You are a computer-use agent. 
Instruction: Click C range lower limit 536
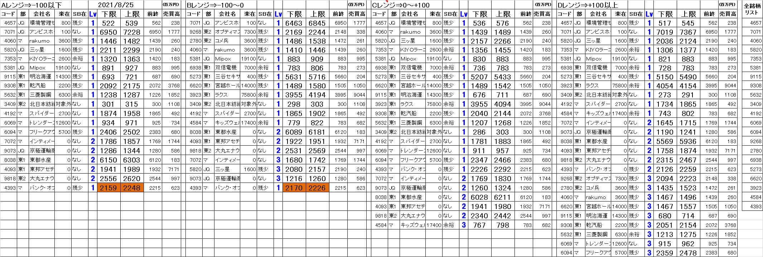coord(479,23)
